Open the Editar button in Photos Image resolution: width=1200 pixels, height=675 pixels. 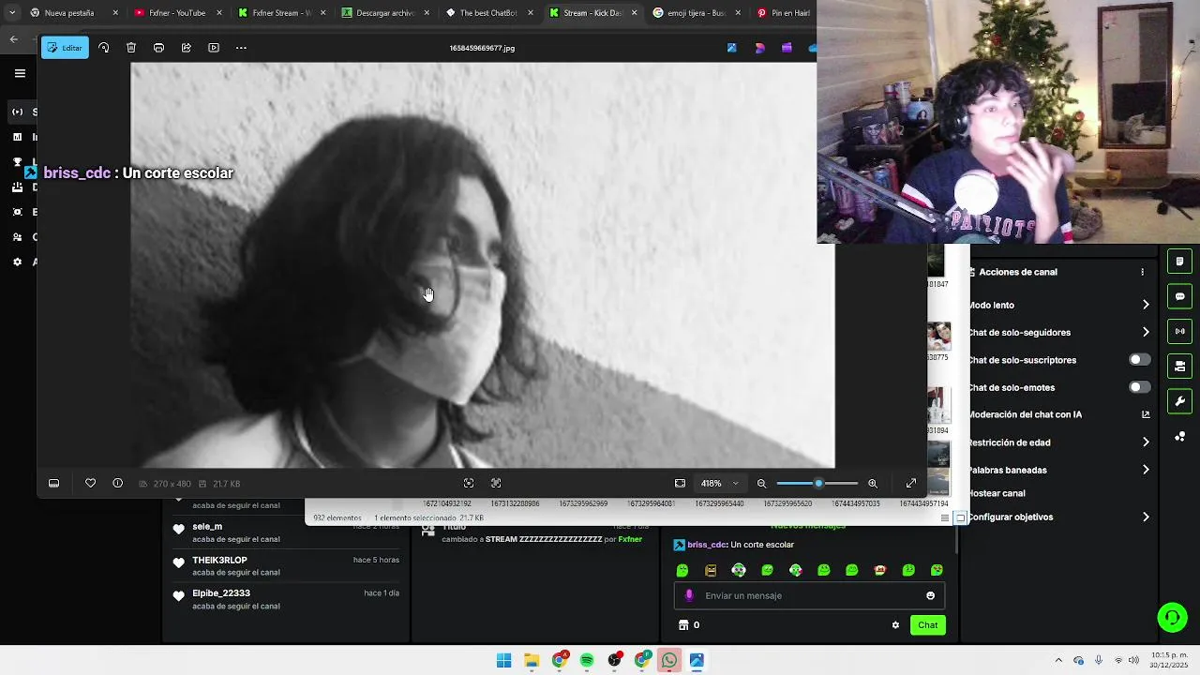point(65,48)
